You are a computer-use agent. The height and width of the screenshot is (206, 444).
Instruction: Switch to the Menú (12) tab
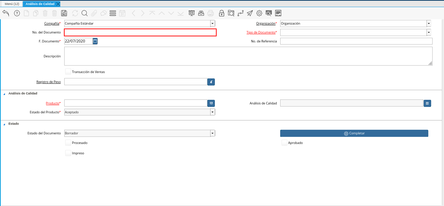pyautogui.click(x=12, y=4)
